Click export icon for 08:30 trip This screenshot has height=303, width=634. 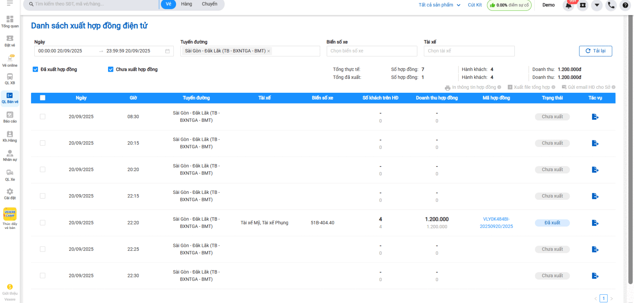point(595,117)
